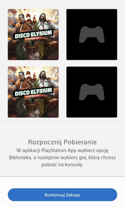Click 'The Final Cut' banner on the lower cover
This screenshot has height=206, width=125.
[33, 96]
